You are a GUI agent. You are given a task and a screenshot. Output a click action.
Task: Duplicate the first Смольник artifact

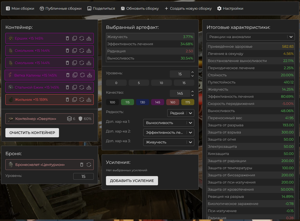click(x=75, y=51)
